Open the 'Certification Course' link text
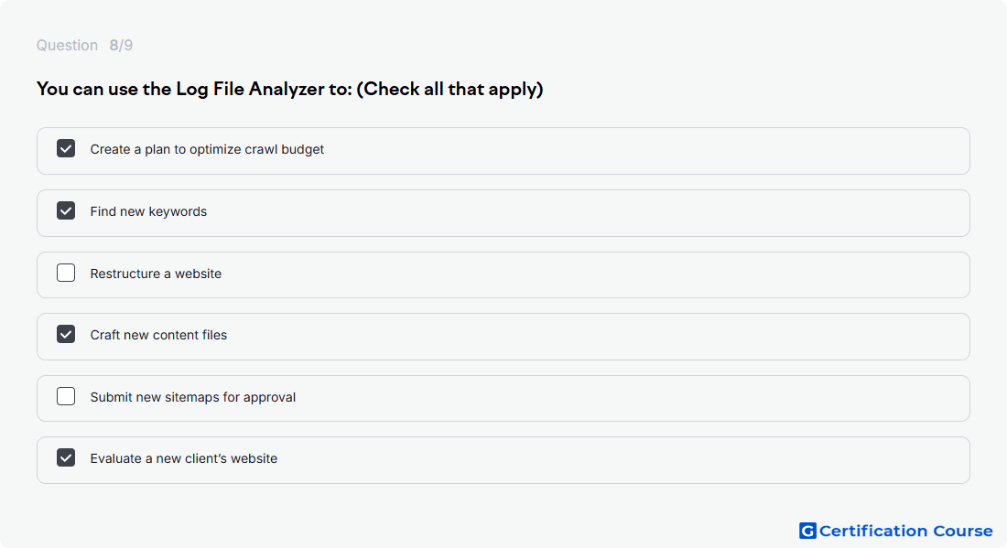The width and height of the screenshot is (1007, 548). pos(905,531)
